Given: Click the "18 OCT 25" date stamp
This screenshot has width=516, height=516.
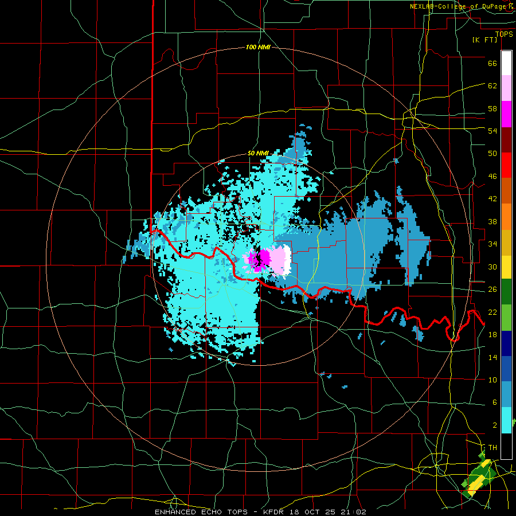Looking at the screenshot, I should (314, 512).
